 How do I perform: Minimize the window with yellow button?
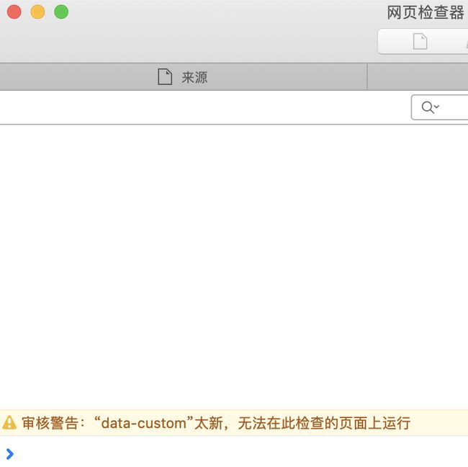37,12
